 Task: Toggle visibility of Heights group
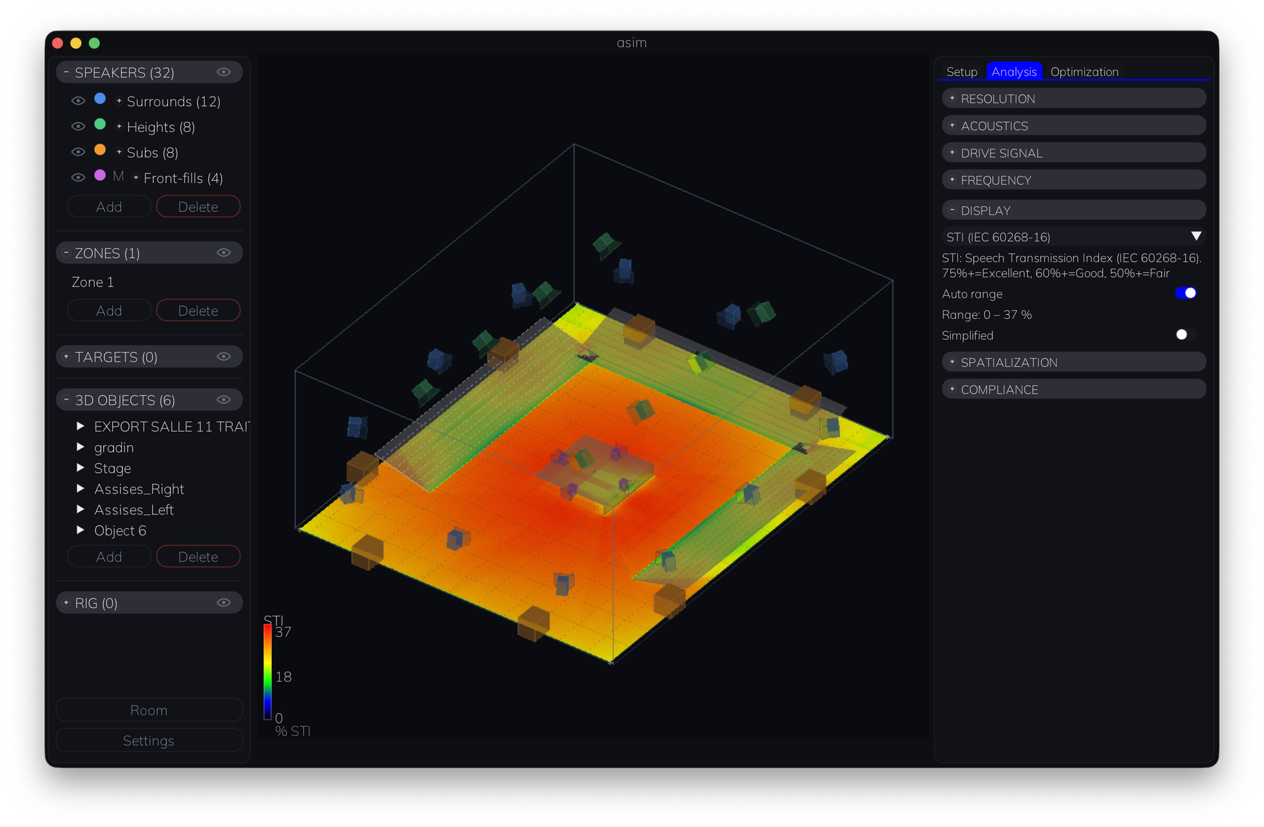(78, 126)
